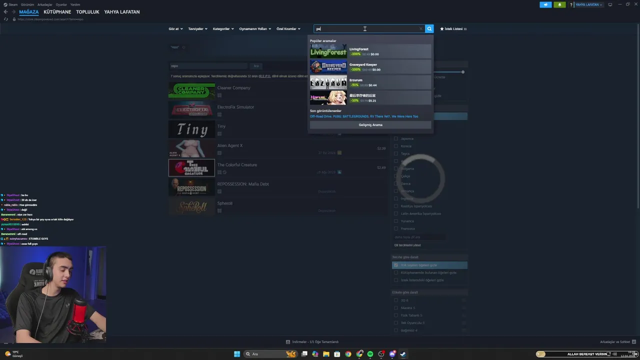Screen dimensions: 640x360
Task: Open the Task View taskbar icon
Action: point(304,354)
